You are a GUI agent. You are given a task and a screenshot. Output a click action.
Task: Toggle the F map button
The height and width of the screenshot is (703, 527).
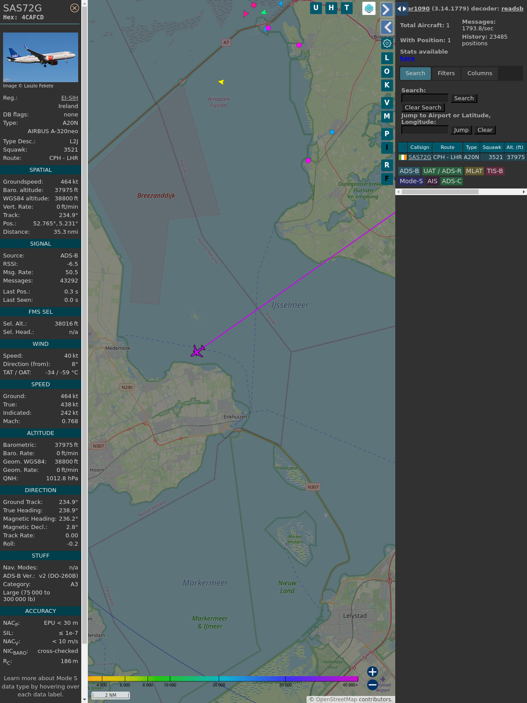point(387,179)
